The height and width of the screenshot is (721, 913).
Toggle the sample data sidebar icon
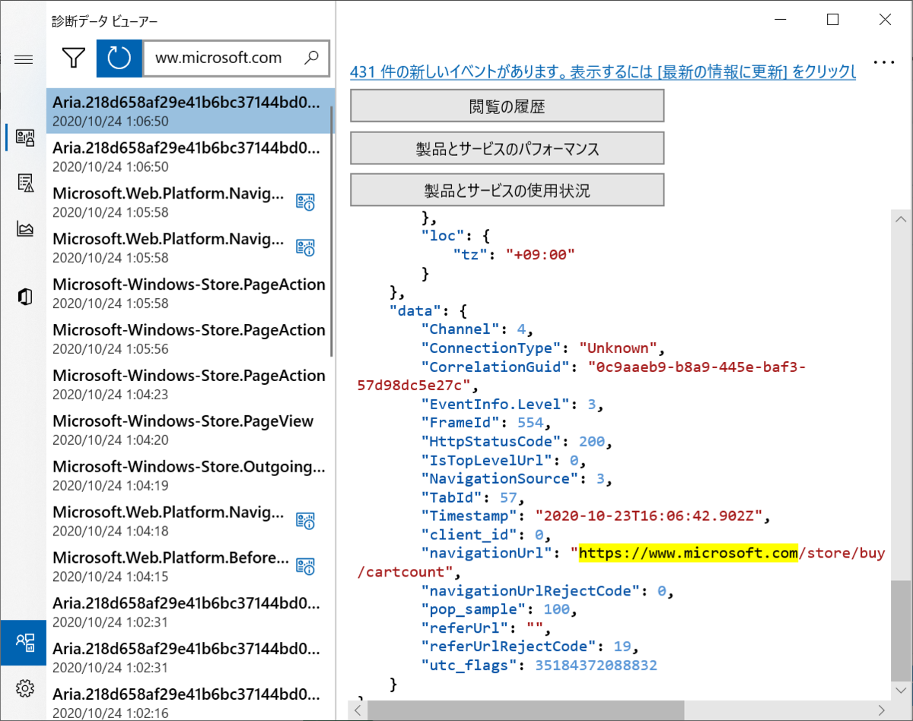24,643
